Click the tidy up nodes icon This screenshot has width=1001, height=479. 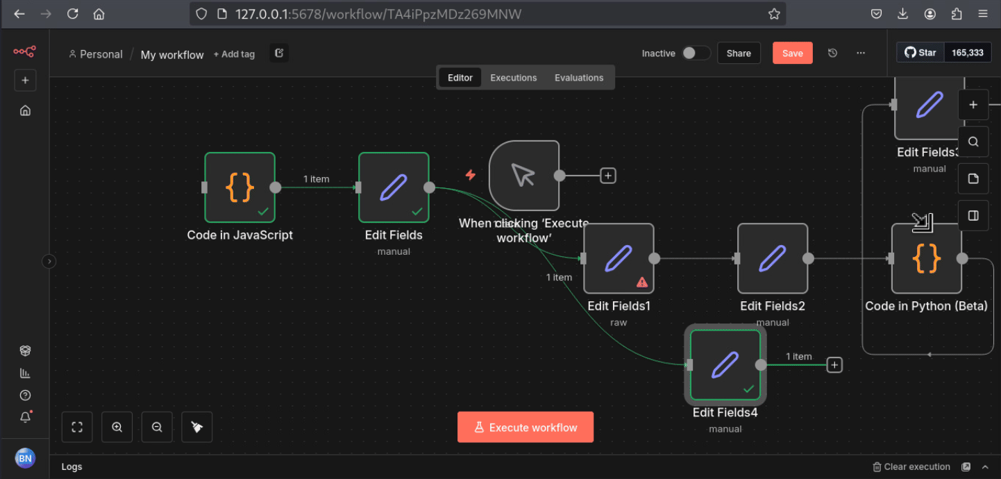pos(197,427)
